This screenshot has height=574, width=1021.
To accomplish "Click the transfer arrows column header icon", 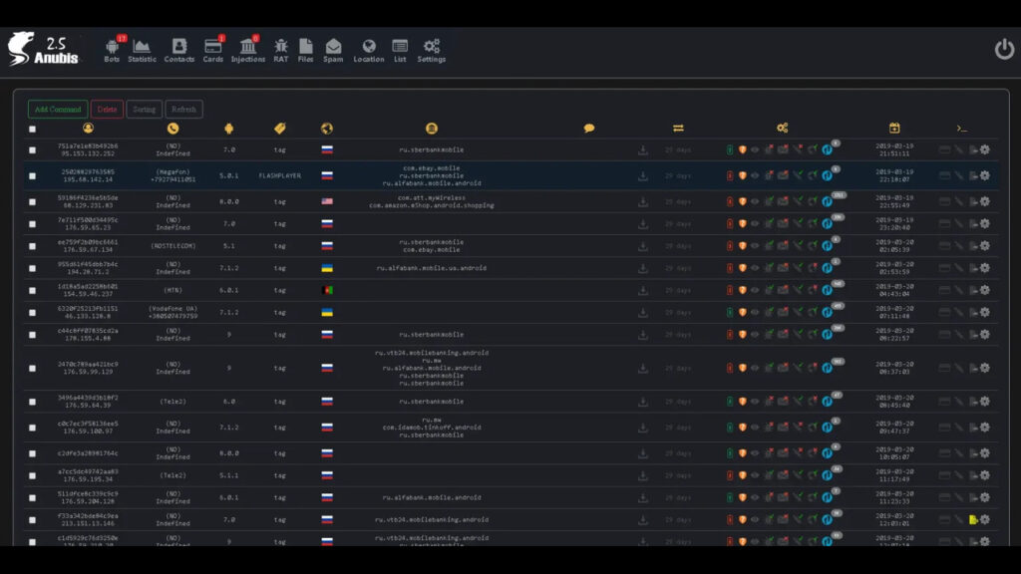I will tap(678, 129).
